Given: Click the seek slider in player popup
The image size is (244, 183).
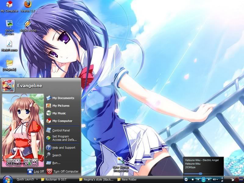Looking at the screenshot, I should click(x=200, y=174).
